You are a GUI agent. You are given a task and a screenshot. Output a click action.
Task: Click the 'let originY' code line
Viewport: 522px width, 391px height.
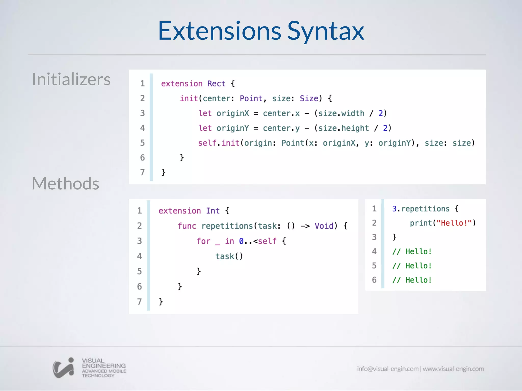[295, 128]
